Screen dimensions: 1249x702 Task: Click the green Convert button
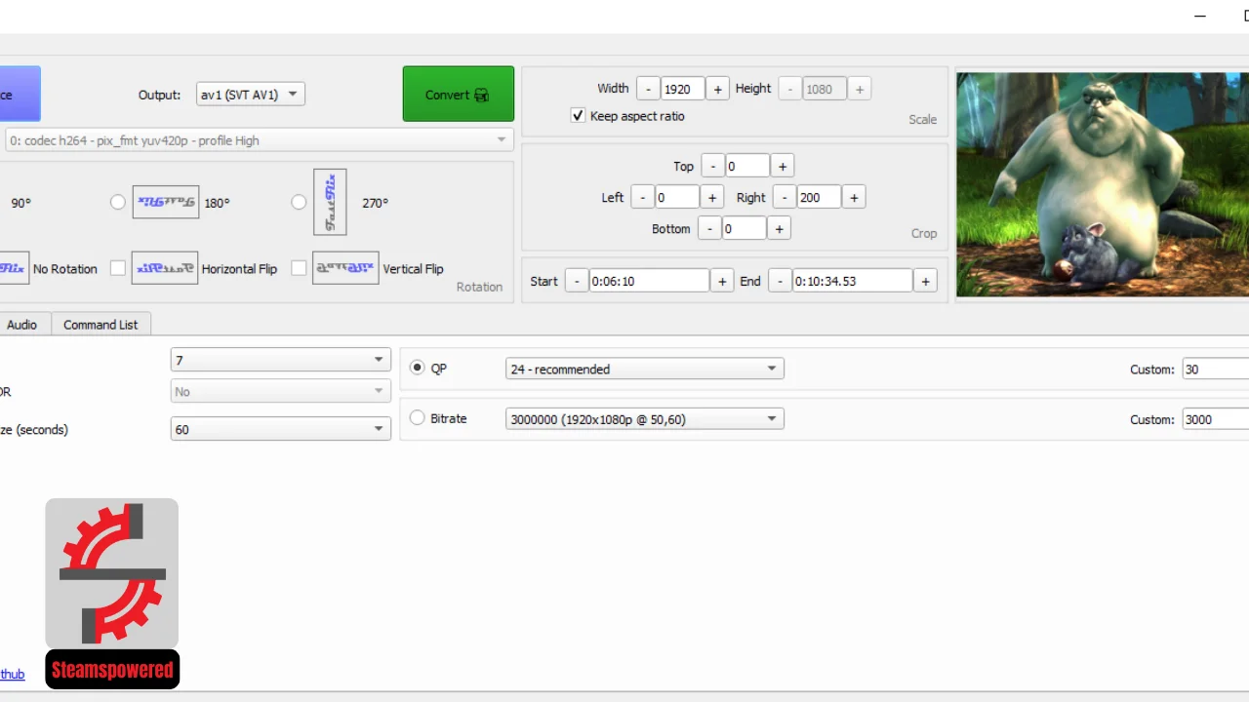point(458,94)
